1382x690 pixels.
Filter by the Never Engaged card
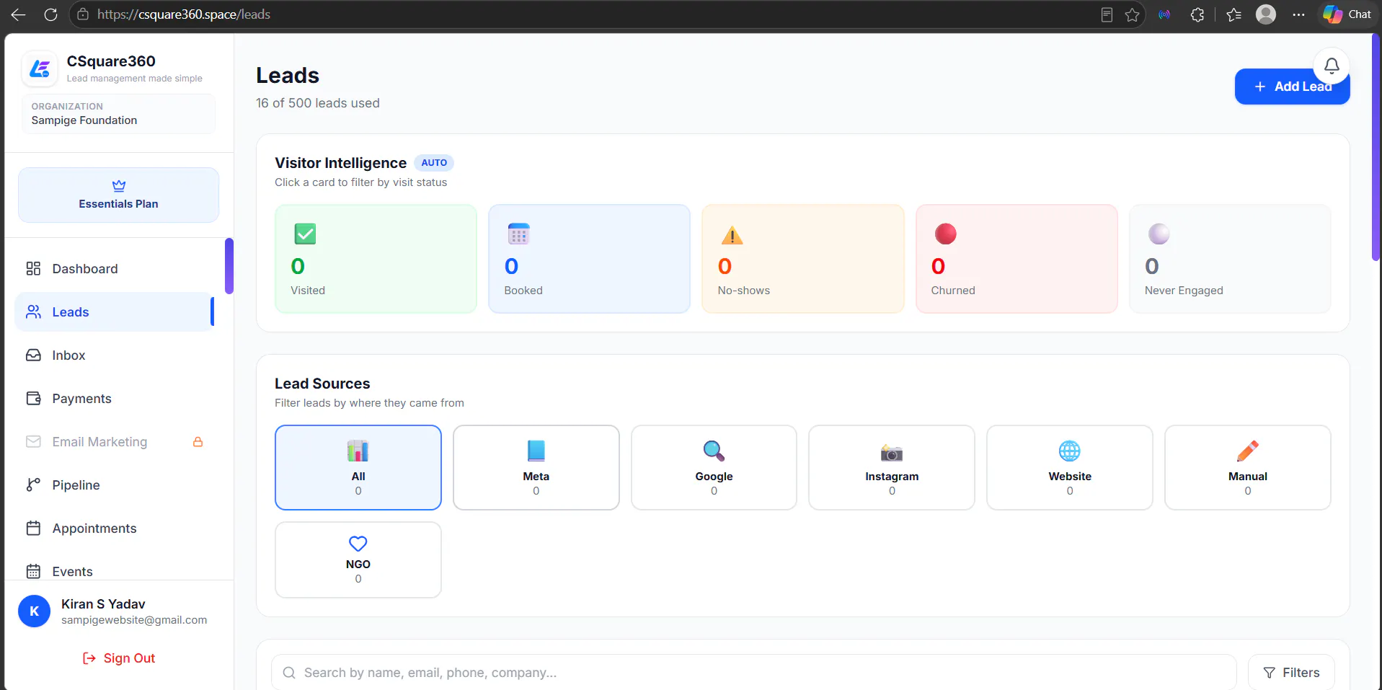coord(1230,259)
